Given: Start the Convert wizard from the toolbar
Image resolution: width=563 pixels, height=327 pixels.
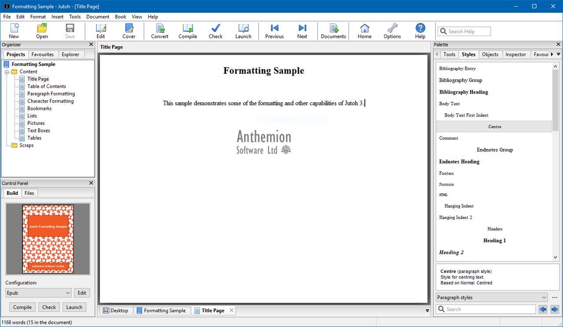Looking at the screenshot, I should click(160, 31).
